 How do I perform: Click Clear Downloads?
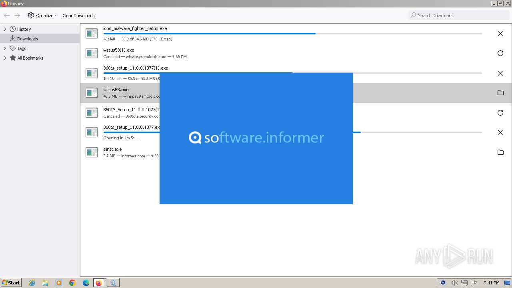click(78, 16)
